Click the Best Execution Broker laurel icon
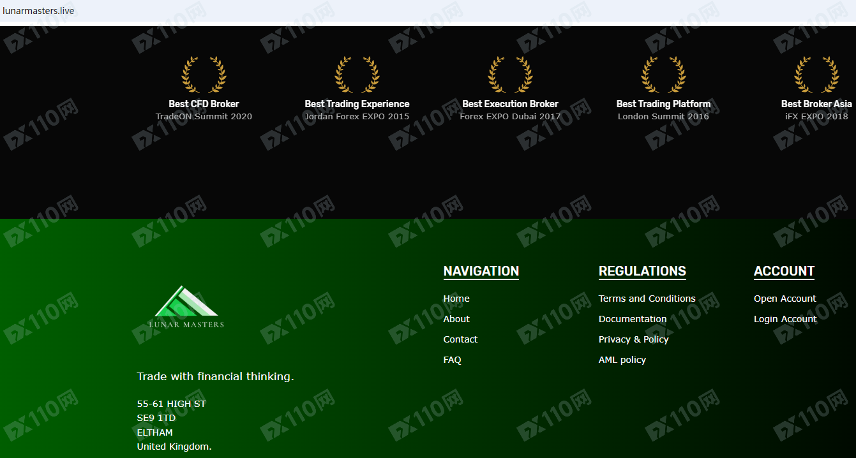 (x=510, y=75)
